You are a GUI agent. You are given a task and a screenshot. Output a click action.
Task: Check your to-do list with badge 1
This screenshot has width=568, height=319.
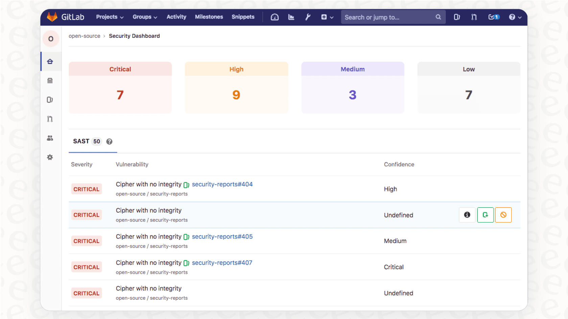(x=493, y=17)
